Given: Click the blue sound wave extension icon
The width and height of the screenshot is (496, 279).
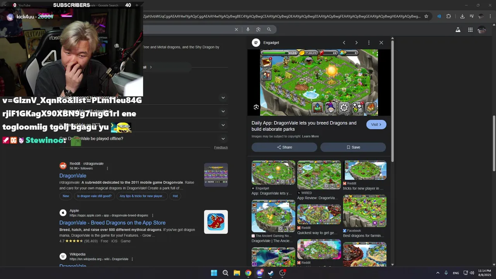Looking at the screenshot, I should coord(439,16).
